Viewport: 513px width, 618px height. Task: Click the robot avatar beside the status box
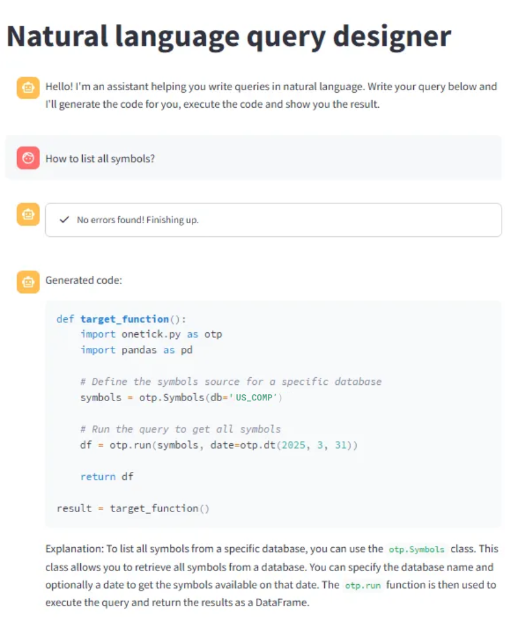pyautogui.click(x=28, y=214)
